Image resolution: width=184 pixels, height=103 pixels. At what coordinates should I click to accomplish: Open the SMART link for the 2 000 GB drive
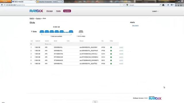(x=121, y=60)
